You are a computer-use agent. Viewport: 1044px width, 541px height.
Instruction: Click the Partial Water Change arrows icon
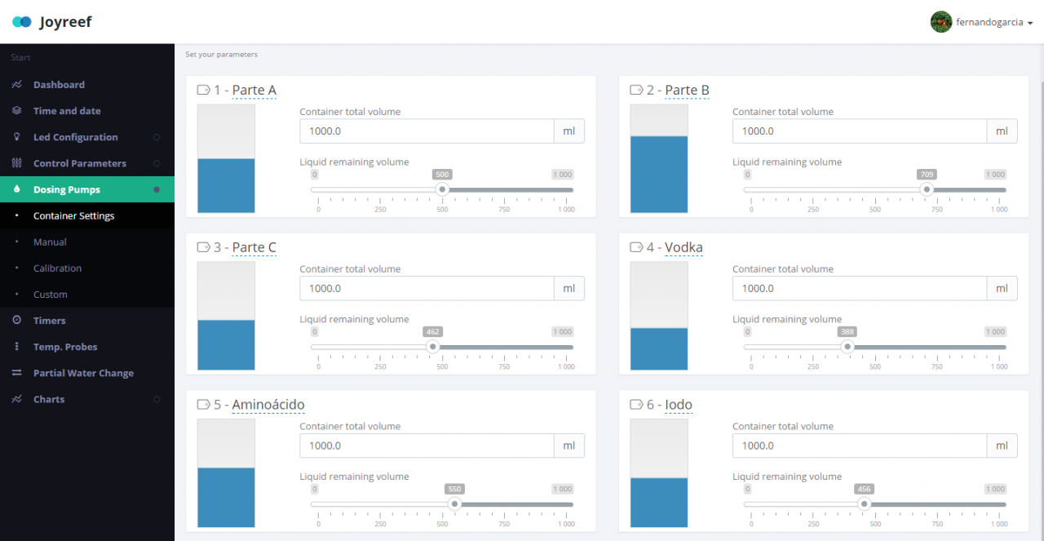pyautogui.click(x=17, y=373)
